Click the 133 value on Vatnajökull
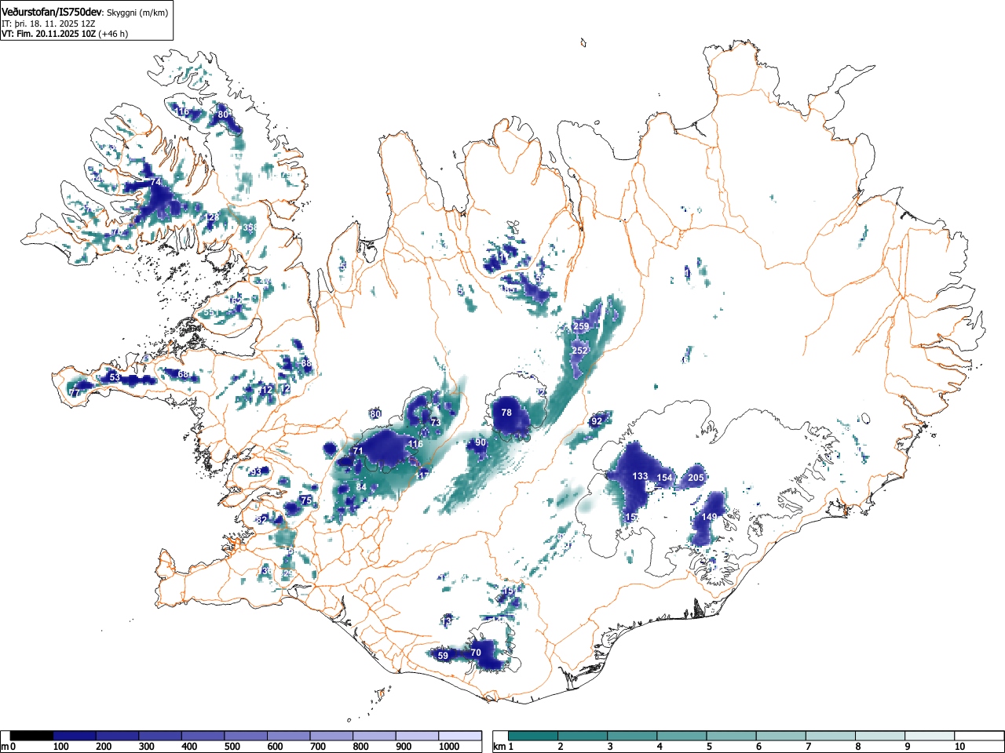The image size is (1005, 753). [641, 476]
